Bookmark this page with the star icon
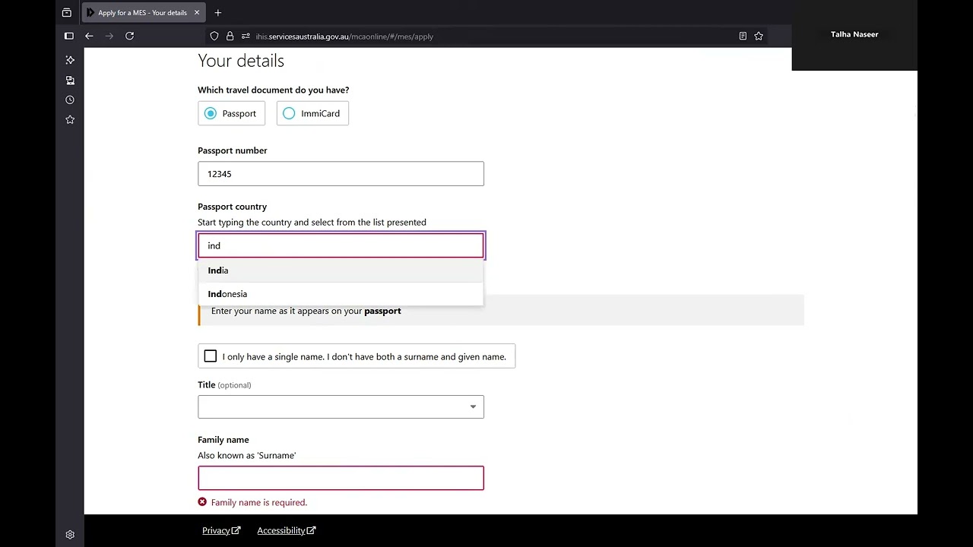Screen dimensions: 973x547 pos(759,36)
